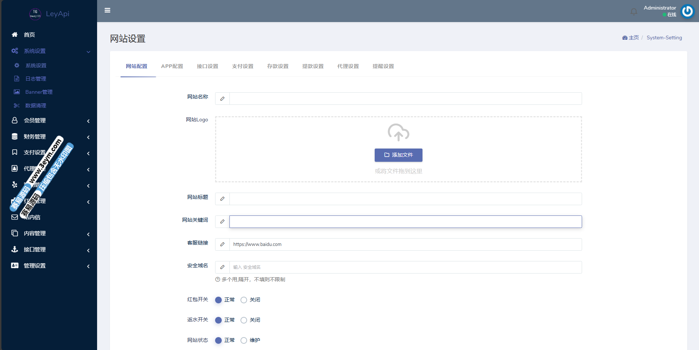Click the scissors icon for 数据清理
Viewport: 699px width, 350px height.
tap(17, 106)
